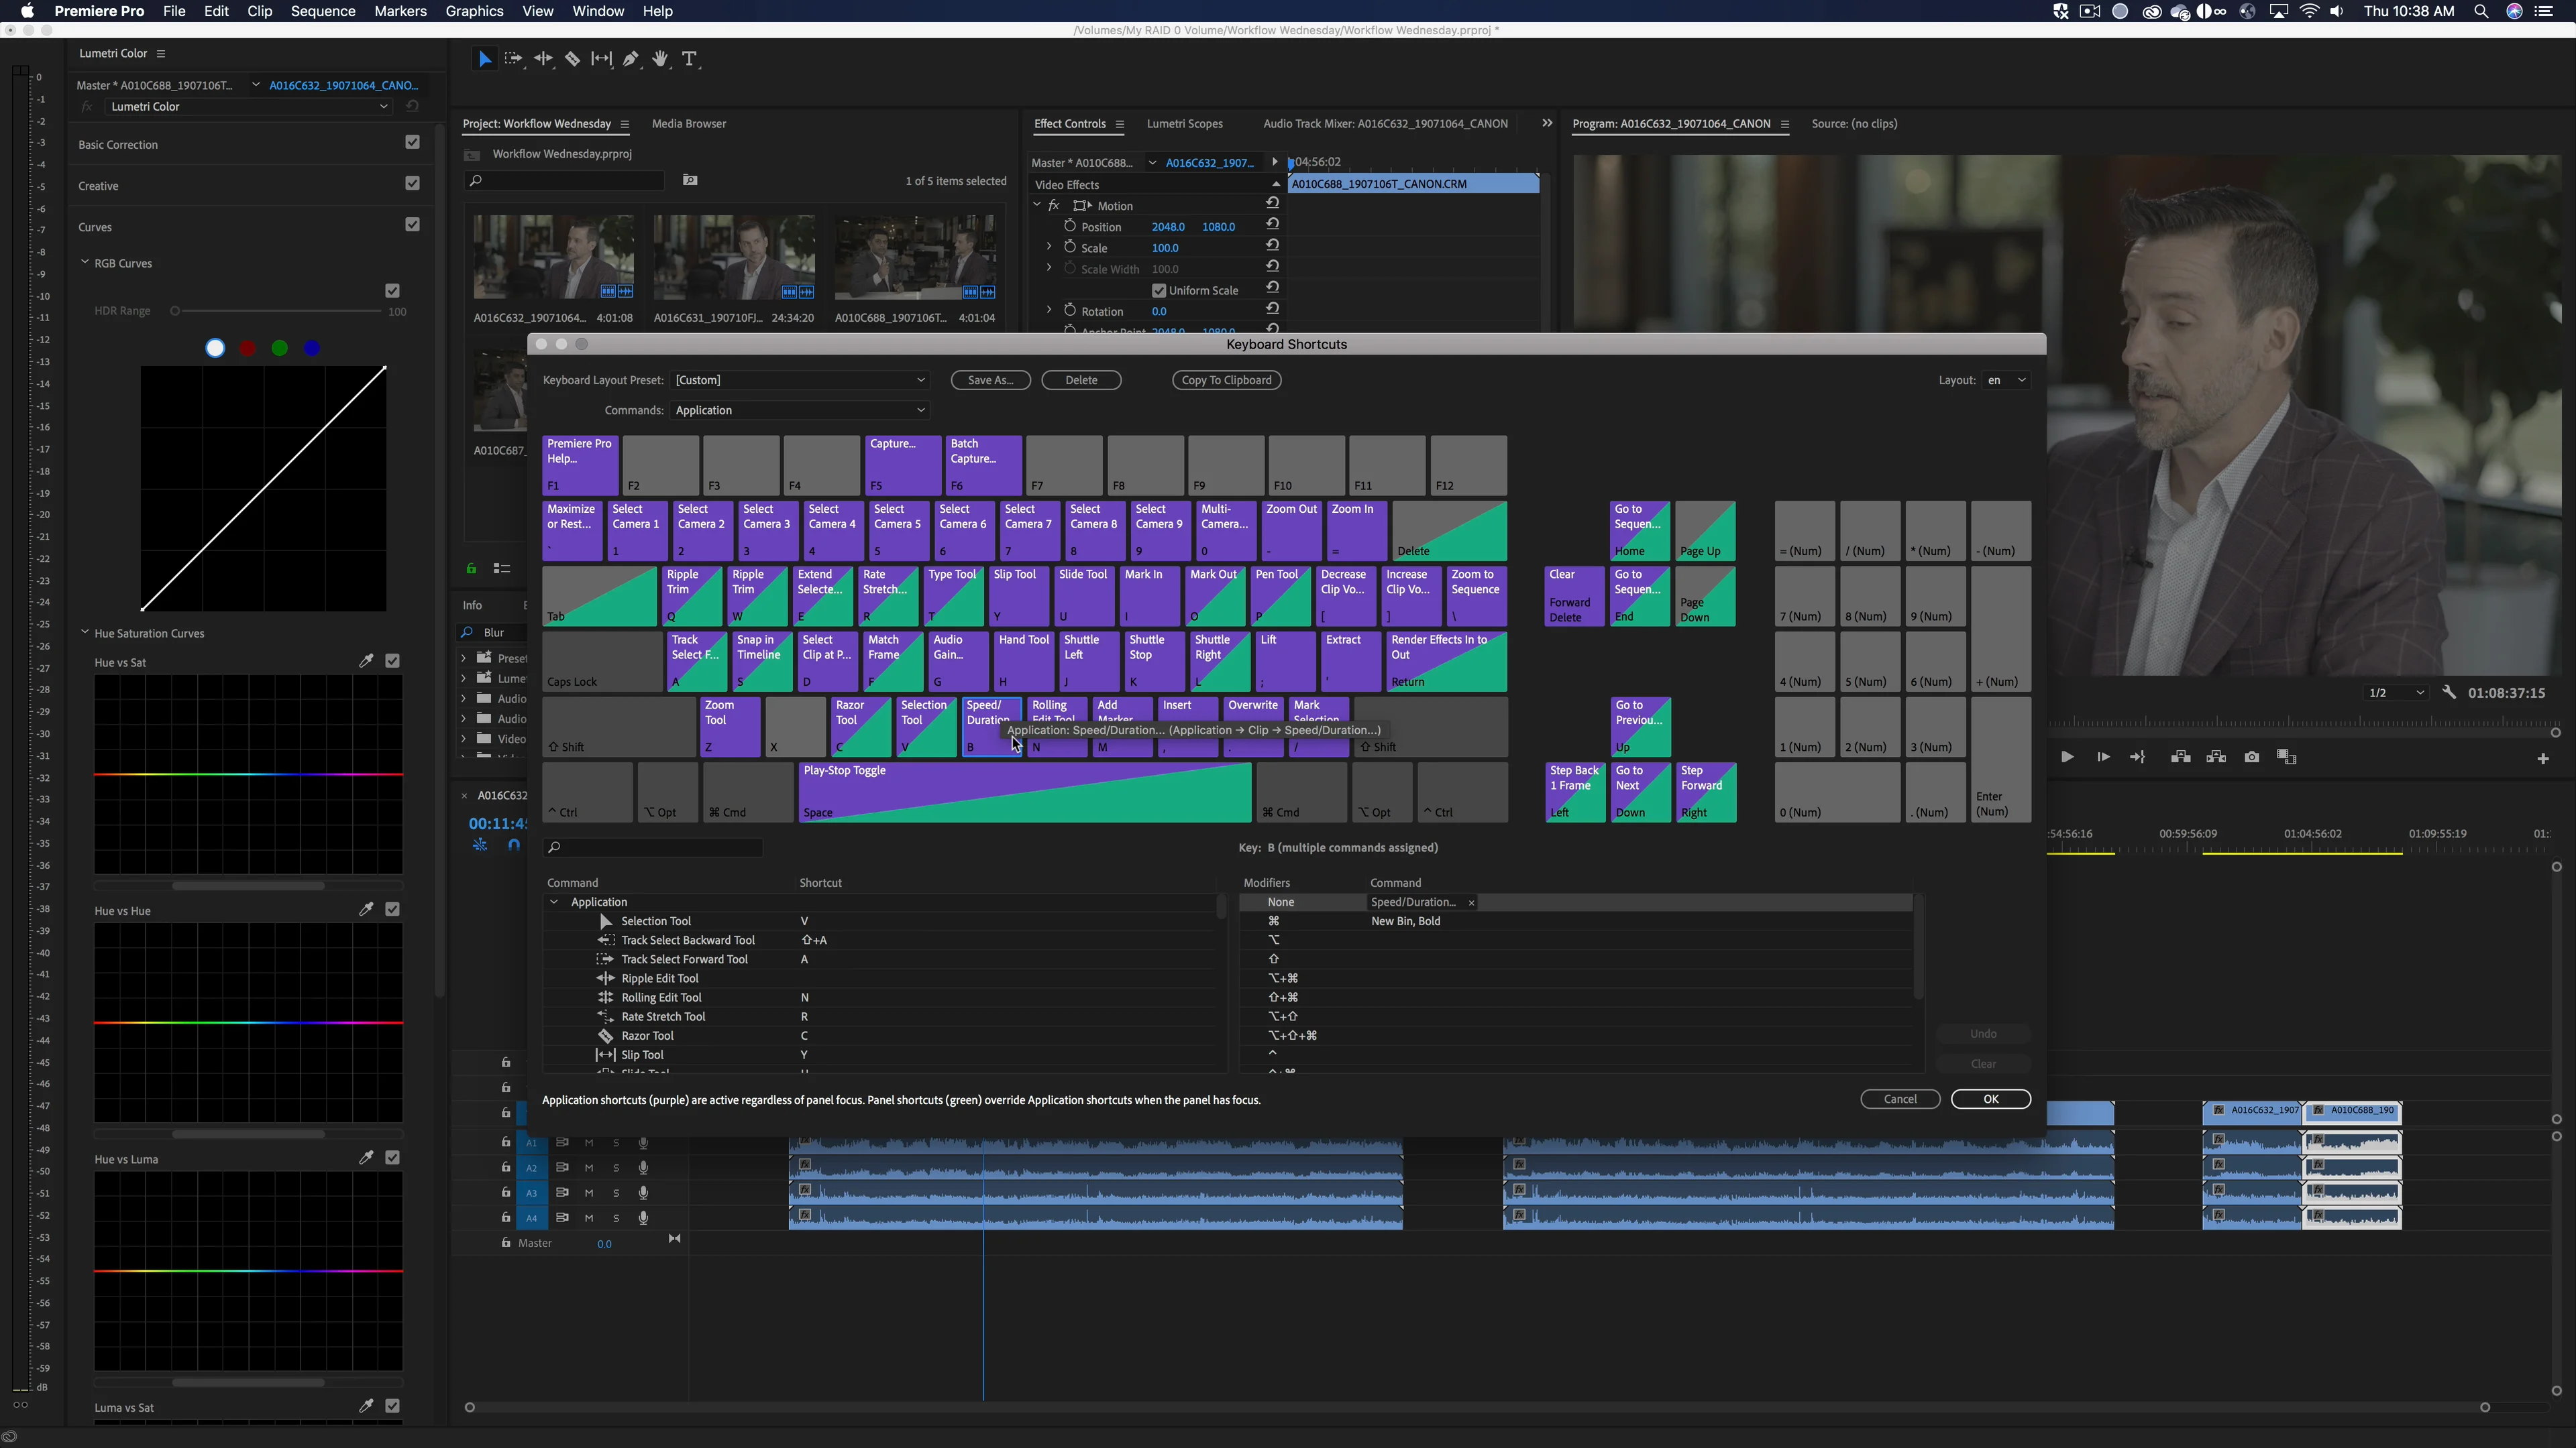Select the Razor tool in the toolbar
Viewport: 2576px width, 1448px height.
click(573, 59)
